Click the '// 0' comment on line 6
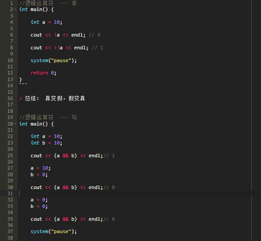 95,35
